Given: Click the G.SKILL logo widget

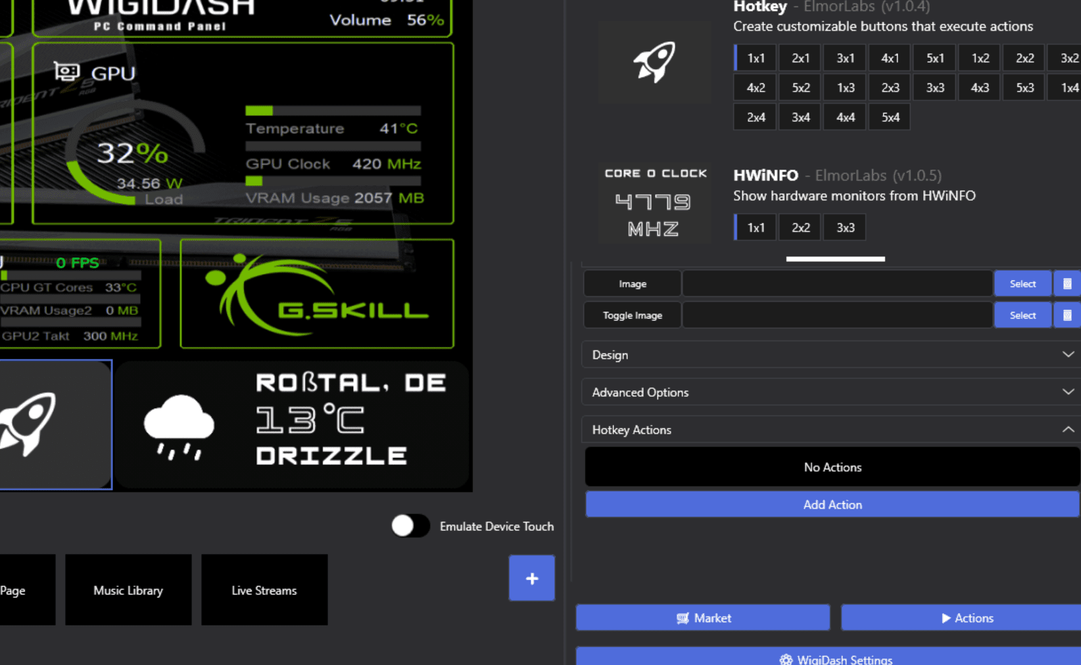Looking at the screenshot, I should 317,294.
